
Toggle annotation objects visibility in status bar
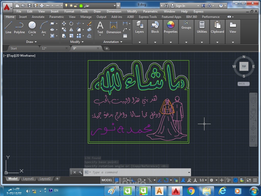183,180
